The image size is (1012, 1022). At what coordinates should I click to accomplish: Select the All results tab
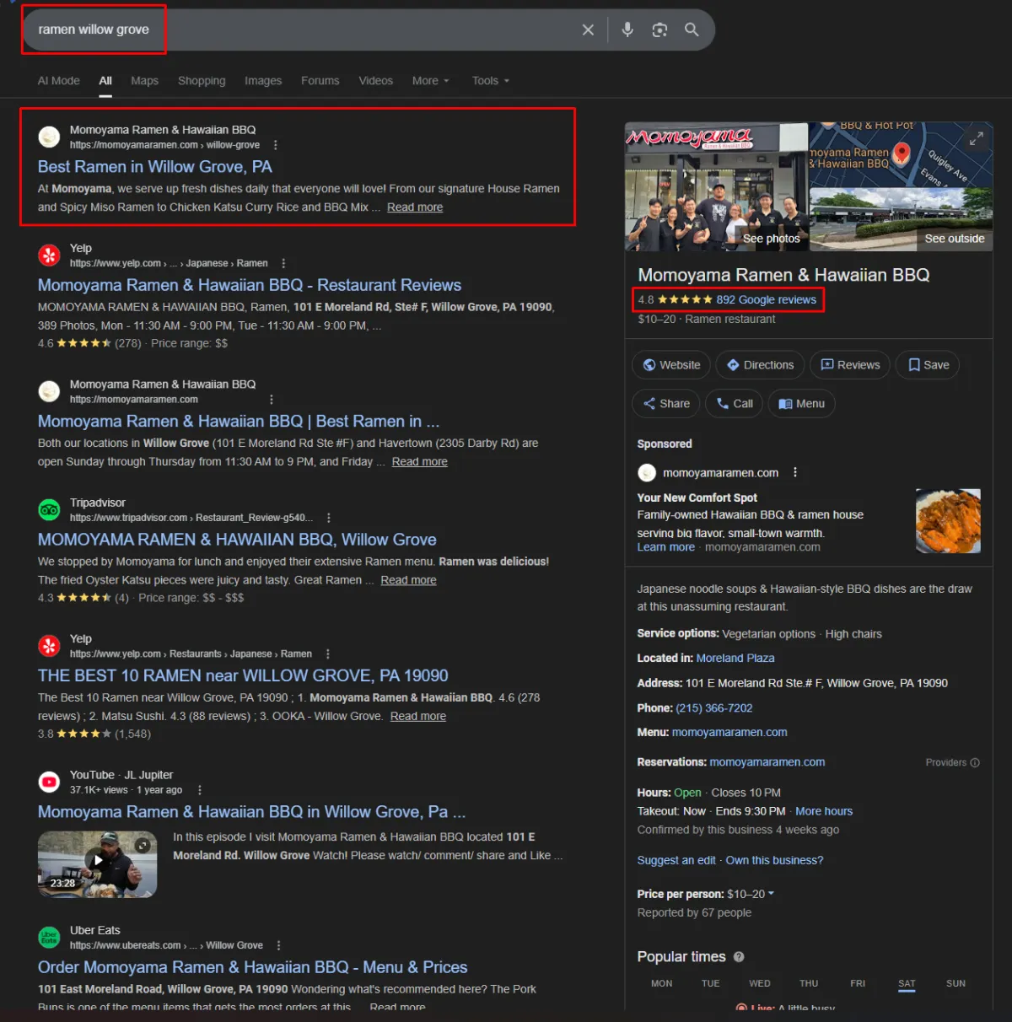105,81
